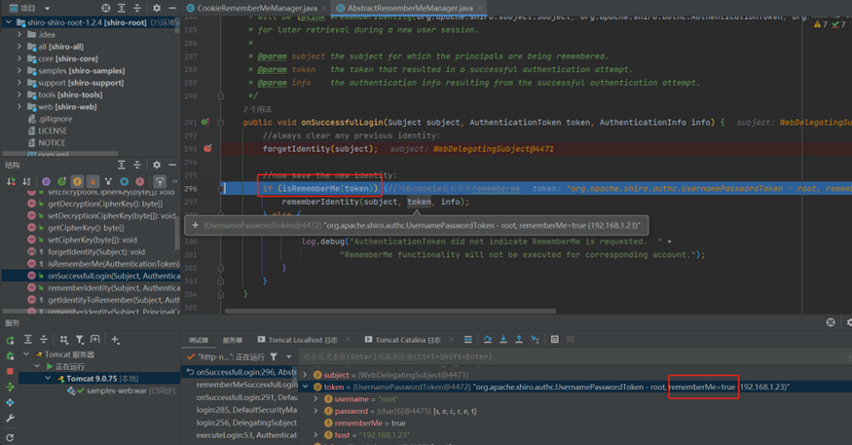Expand all in Structure panel header

pos(122,165)
